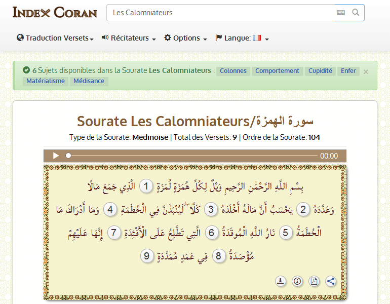This screenshot has height=304, width=390.
Task: Click the Index Coran logo
Action: click(55, 12)
